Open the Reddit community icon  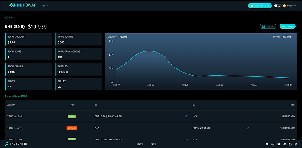[273, 144]
